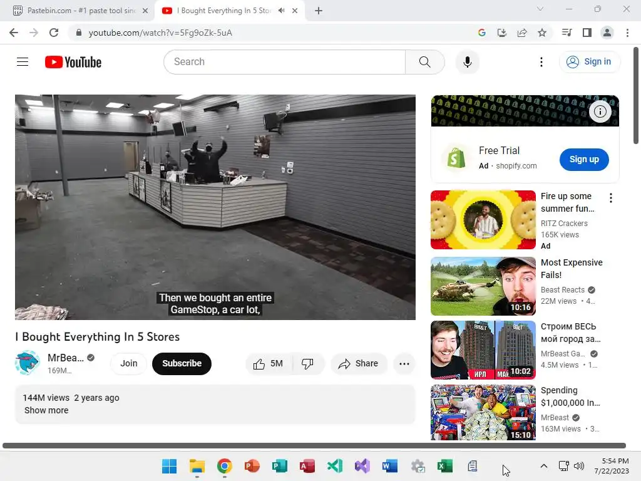Screen dimensions: 641x481
Task: Click the Sign in button
Action: (x=589, y=62)
